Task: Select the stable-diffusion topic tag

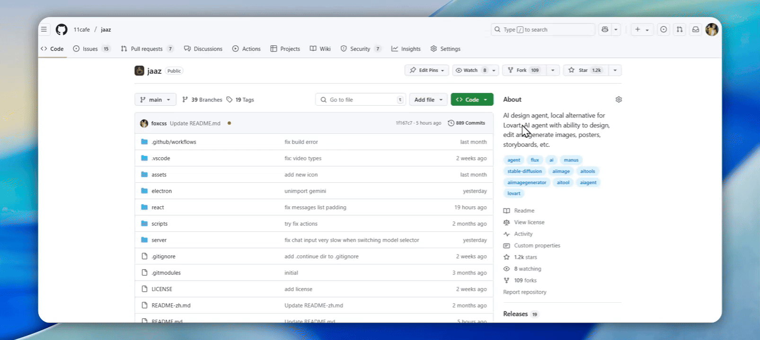Action: (524, 171)
